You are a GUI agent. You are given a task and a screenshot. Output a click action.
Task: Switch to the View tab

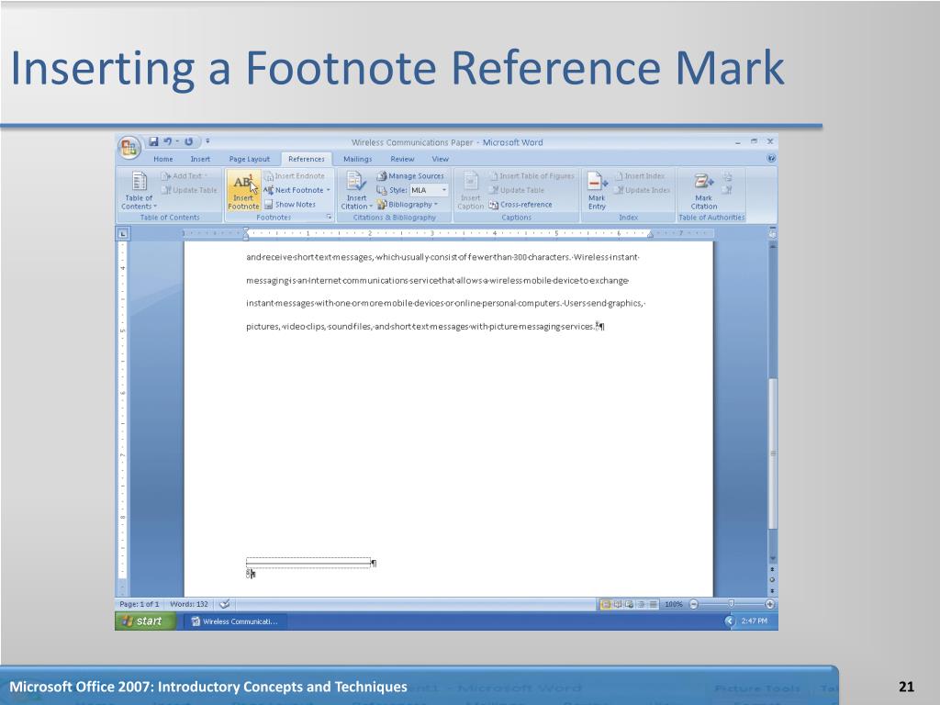point(440,159)
